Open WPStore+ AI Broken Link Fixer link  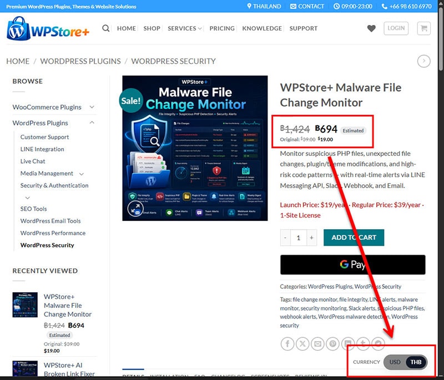pos(69,369)
